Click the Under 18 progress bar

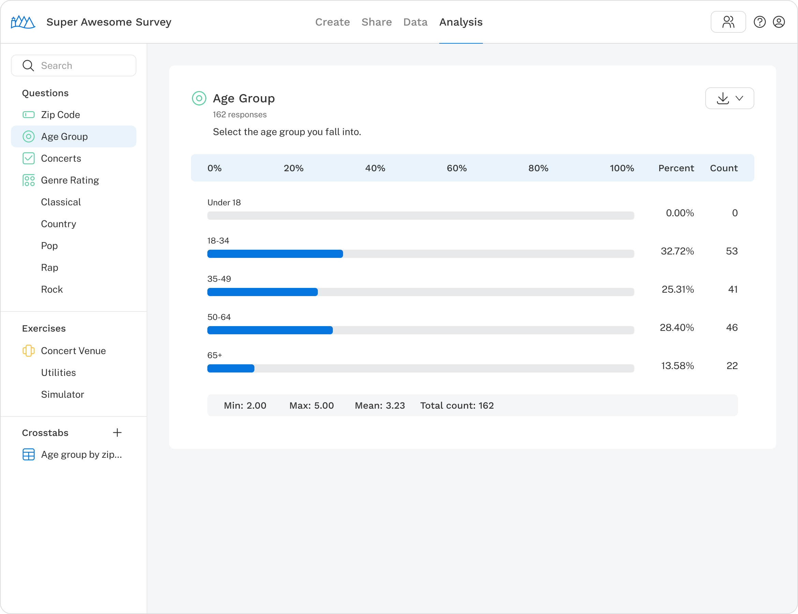pos(420,216)
